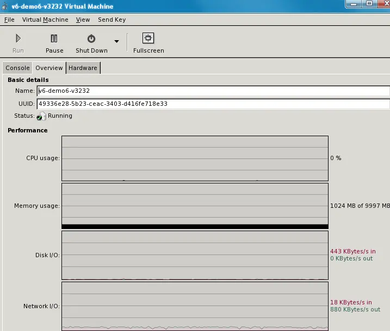390x331 pixels.
Task: Click the Running status icon
Action: (x=41, y=116)
